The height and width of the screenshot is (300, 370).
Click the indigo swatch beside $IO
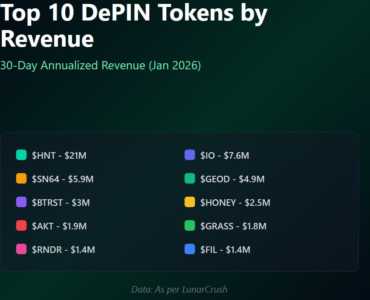tap(190, 155)
